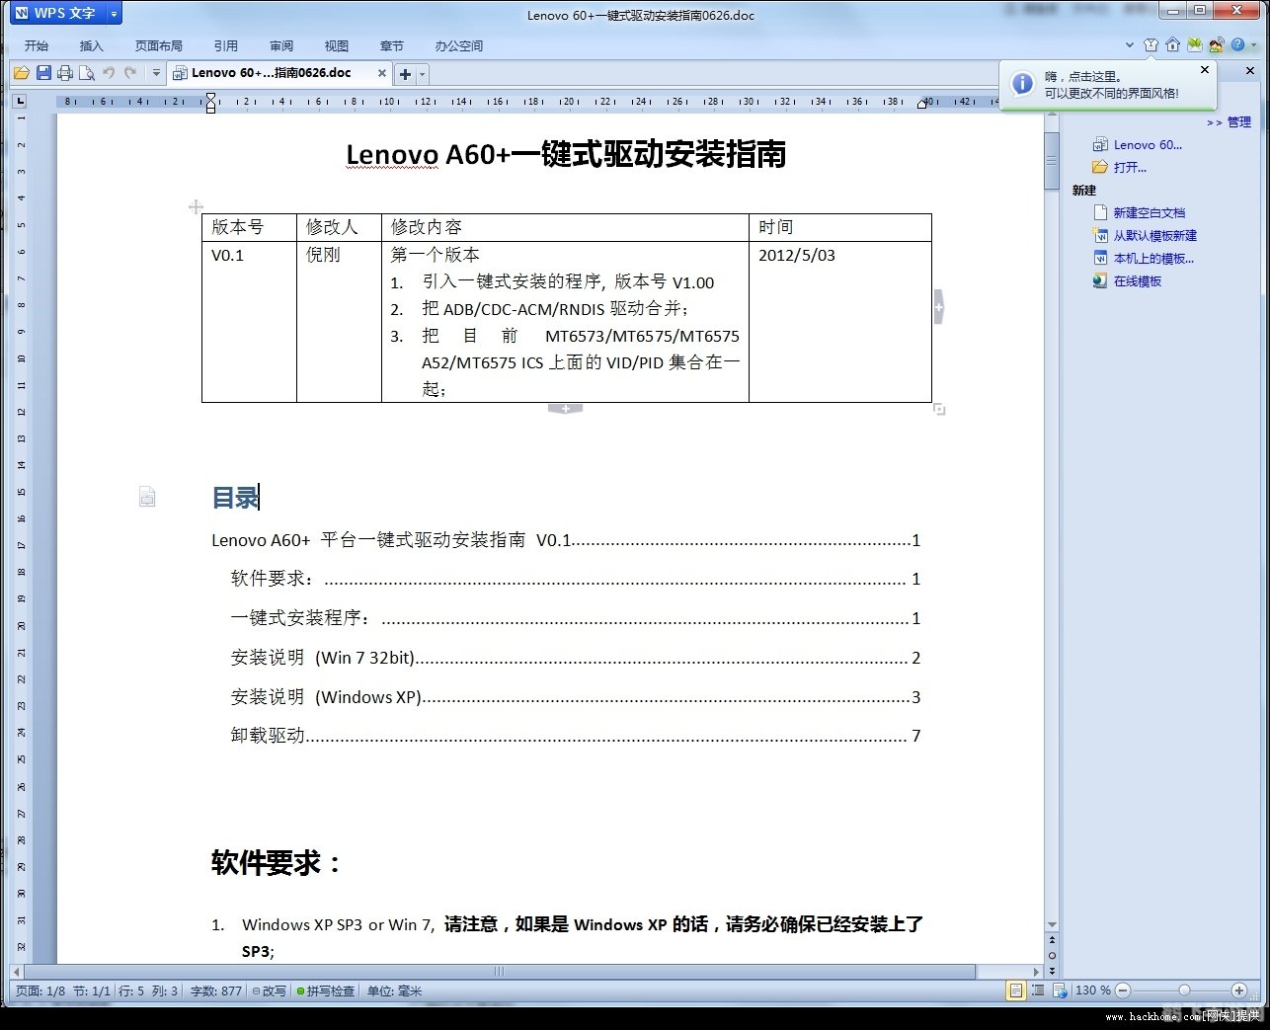Click the shirt skin/theme icon

[x=1151, y=45]
